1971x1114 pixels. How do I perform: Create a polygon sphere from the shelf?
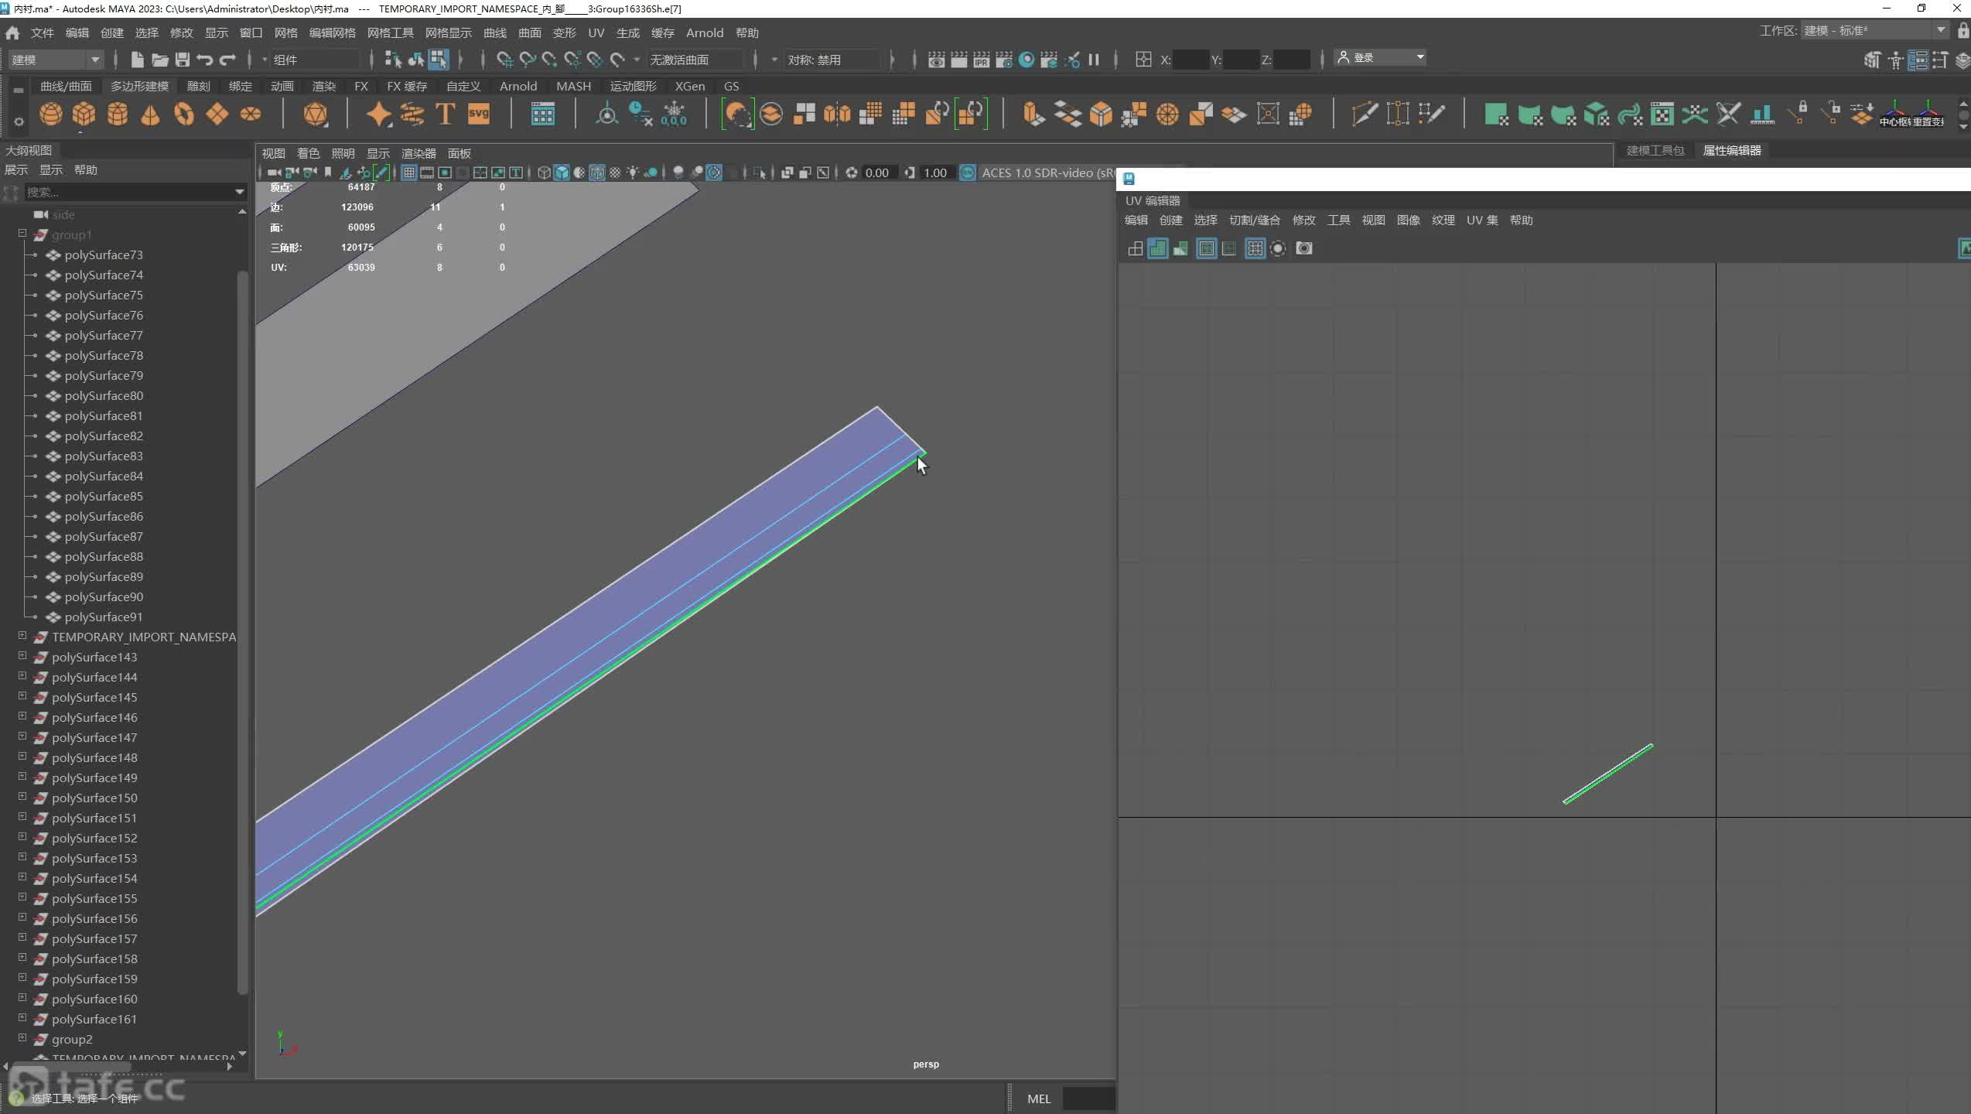tap(51, 114)
